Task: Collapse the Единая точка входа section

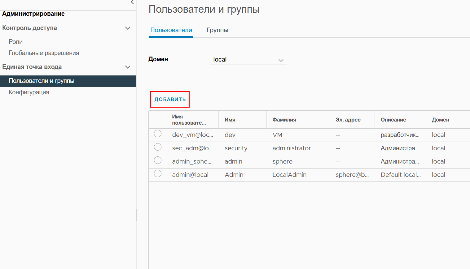Action: click(127, 67)
